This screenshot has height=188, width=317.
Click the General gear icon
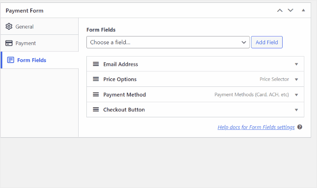[9, 27]
